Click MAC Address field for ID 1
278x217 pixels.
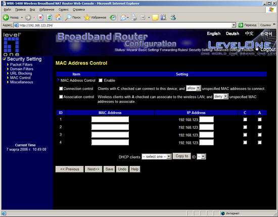[x=110, y=119]
